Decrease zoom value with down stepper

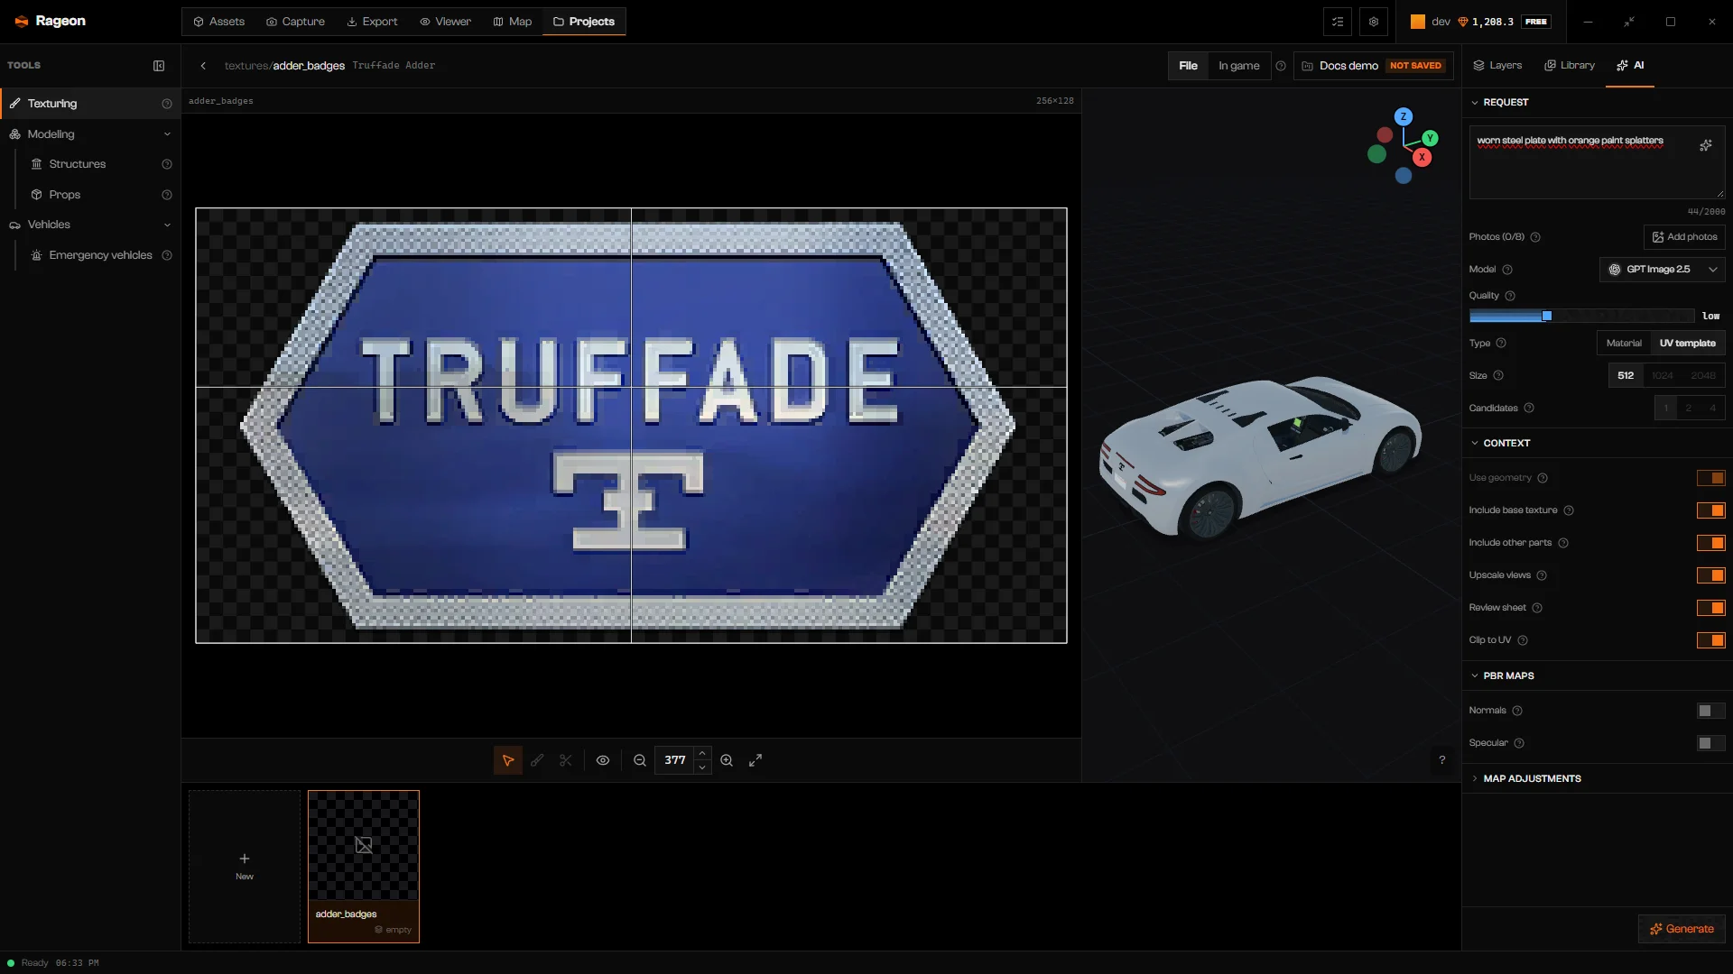(702, 767)
